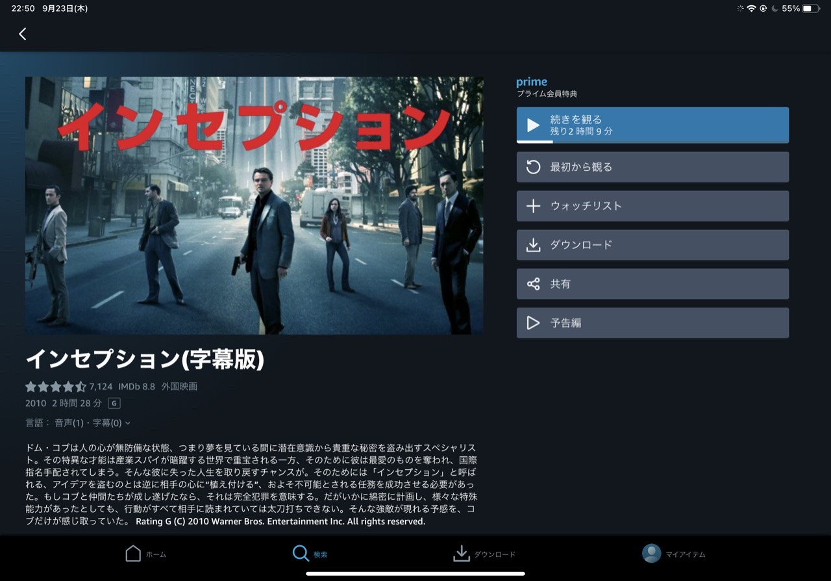The height and width of the screenshot is (581, 831).
Task: Tap the プライム会員特典 label
Action: point(547,94)
